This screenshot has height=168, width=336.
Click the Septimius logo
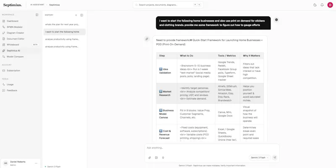pos(13,5)
